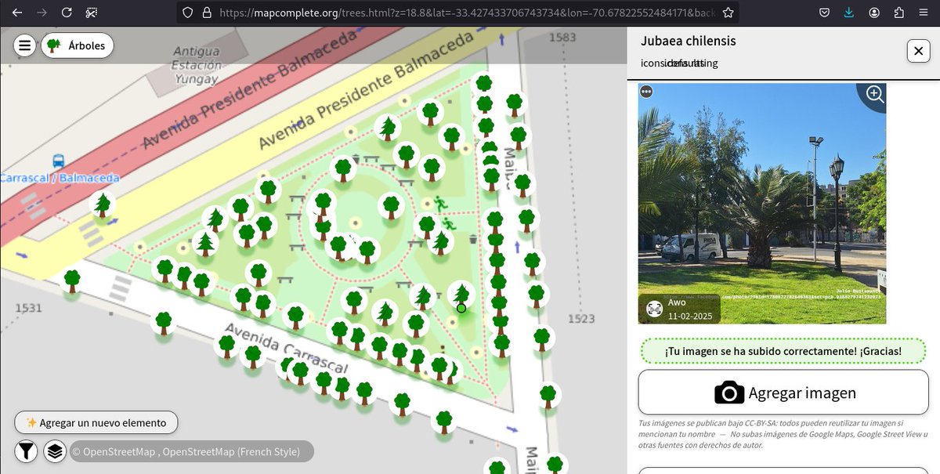
Task: Open the OpenStreetMap (French Style) link
Action: click(231, 451)
